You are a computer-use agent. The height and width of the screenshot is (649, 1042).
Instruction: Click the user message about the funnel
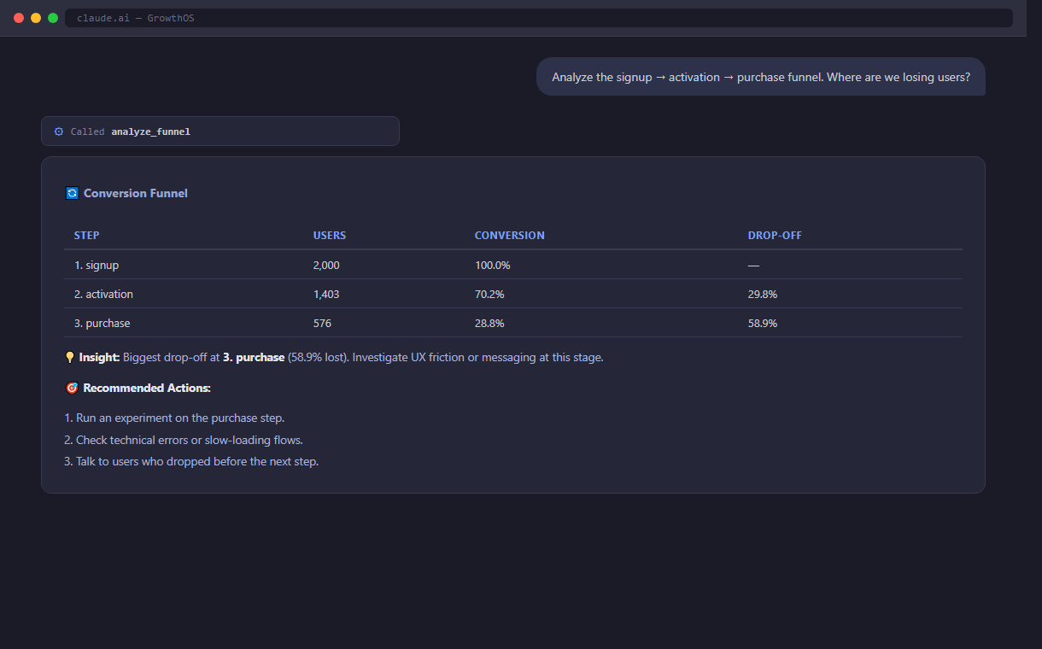coord(761,77)
